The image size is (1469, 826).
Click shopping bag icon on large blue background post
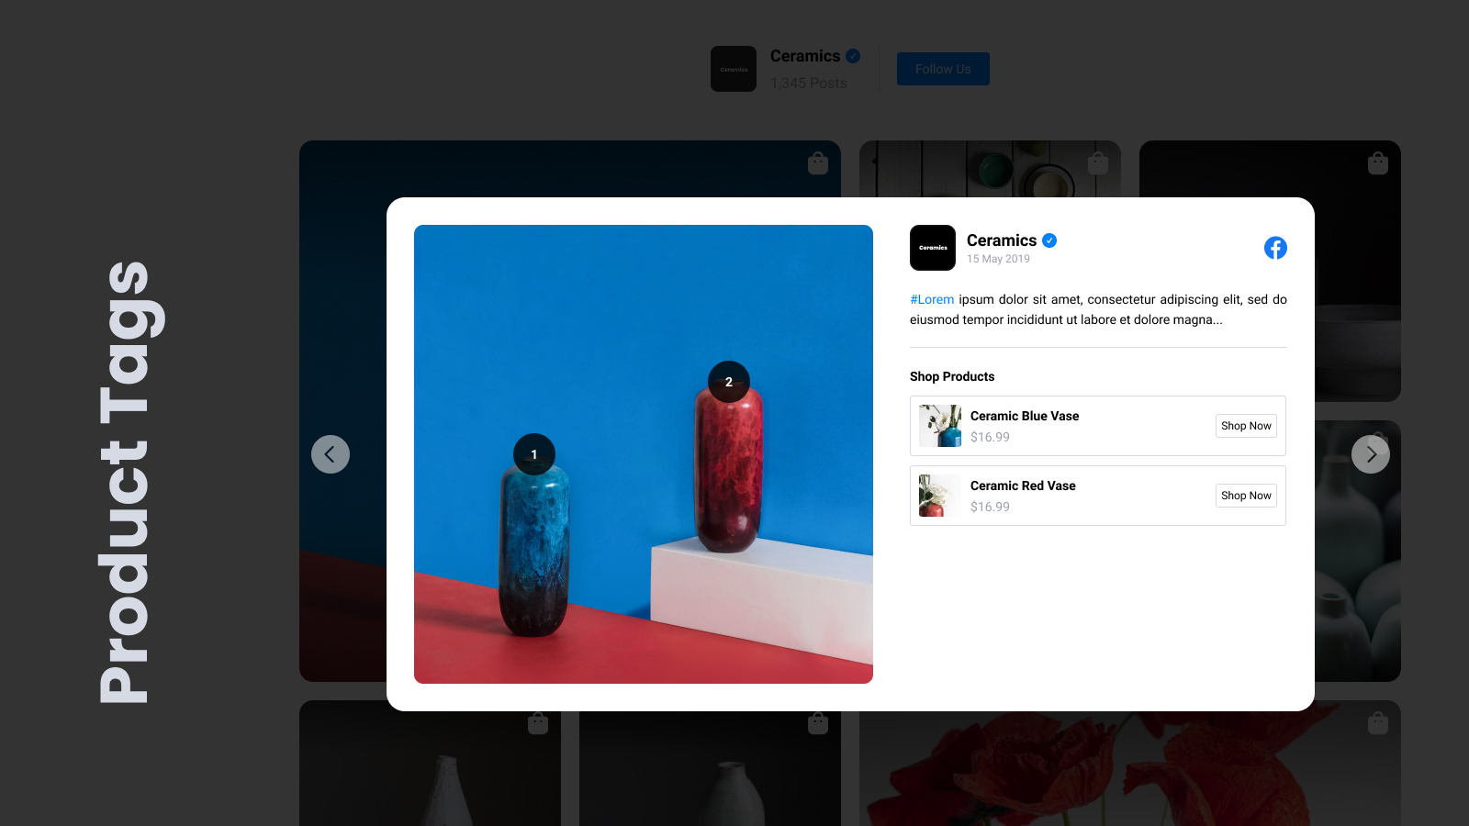[818, 163]
